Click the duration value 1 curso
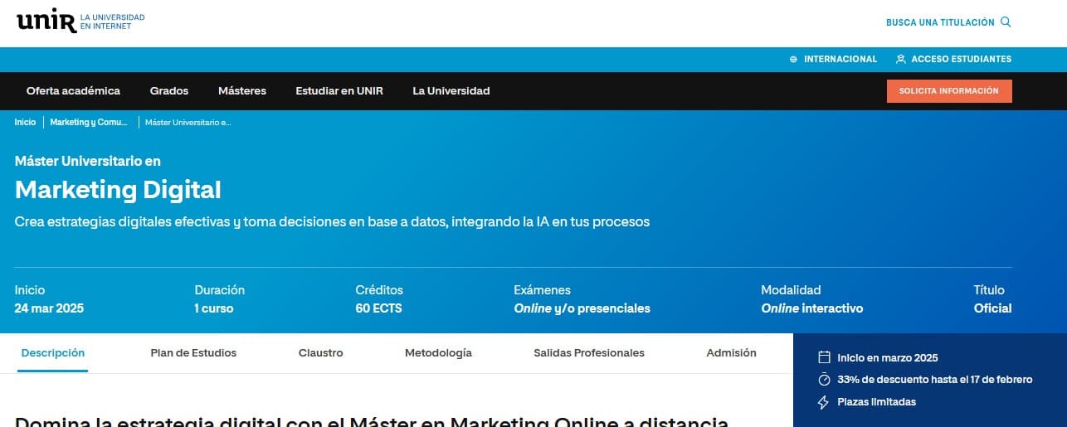 214,308
